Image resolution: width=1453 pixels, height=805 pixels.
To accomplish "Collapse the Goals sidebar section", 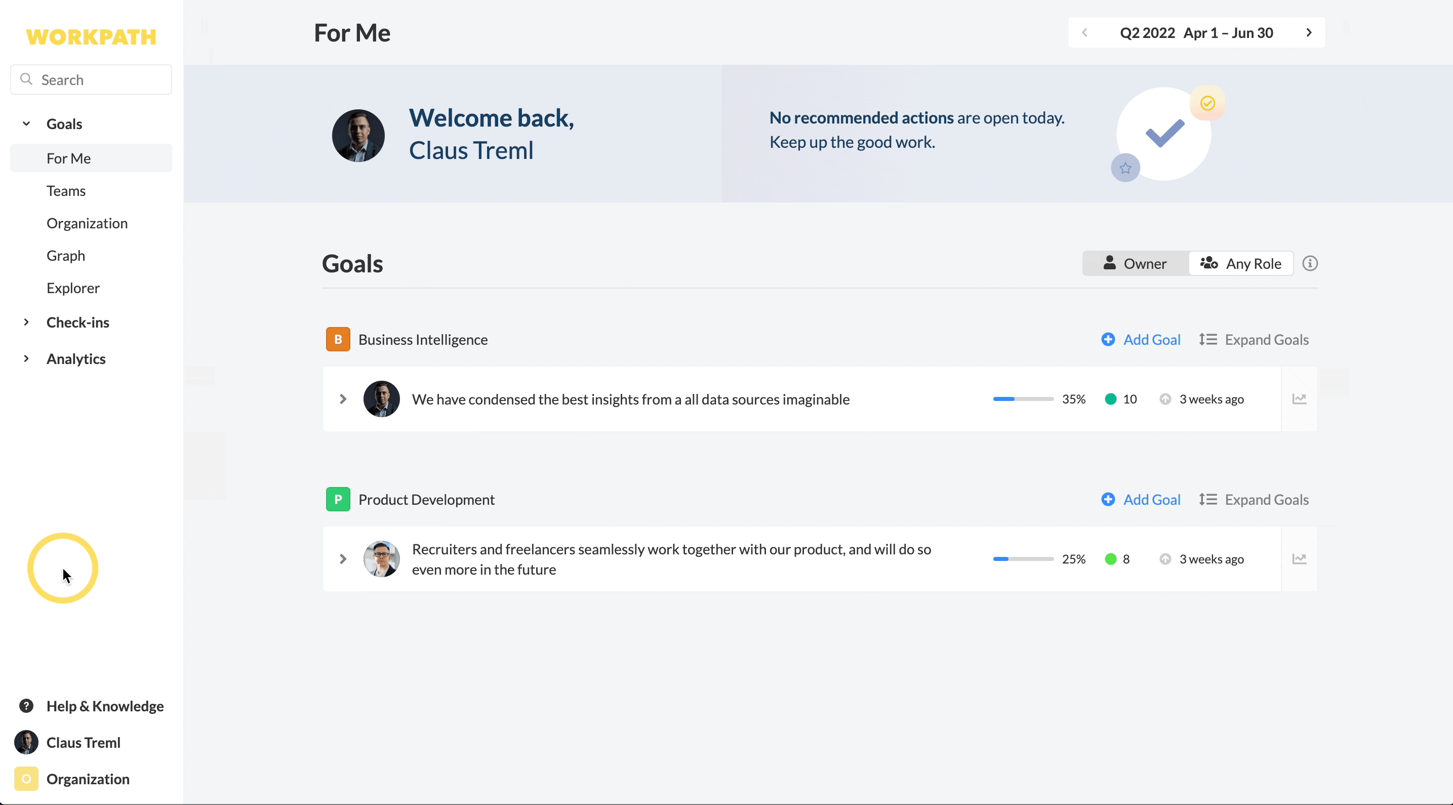I will coord(26,124).
